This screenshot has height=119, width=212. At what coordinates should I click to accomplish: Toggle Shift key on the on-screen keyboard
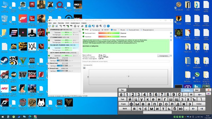(124, 109)
